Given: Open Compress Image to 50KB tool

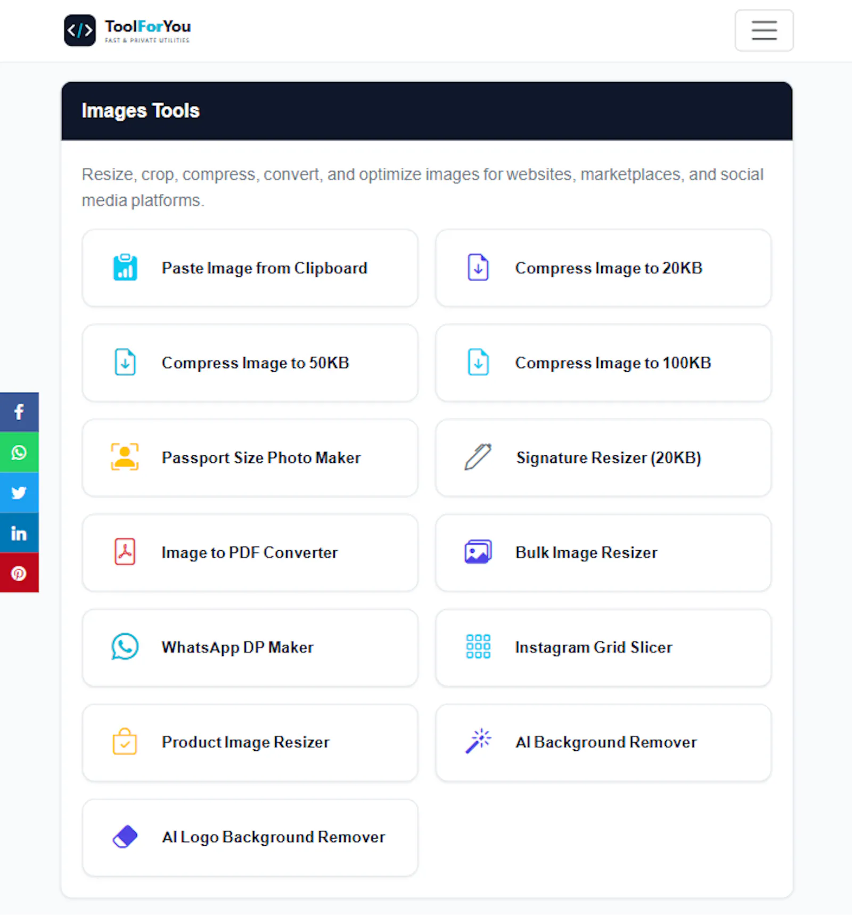Looking at the screenshot, I should point(250,363).
